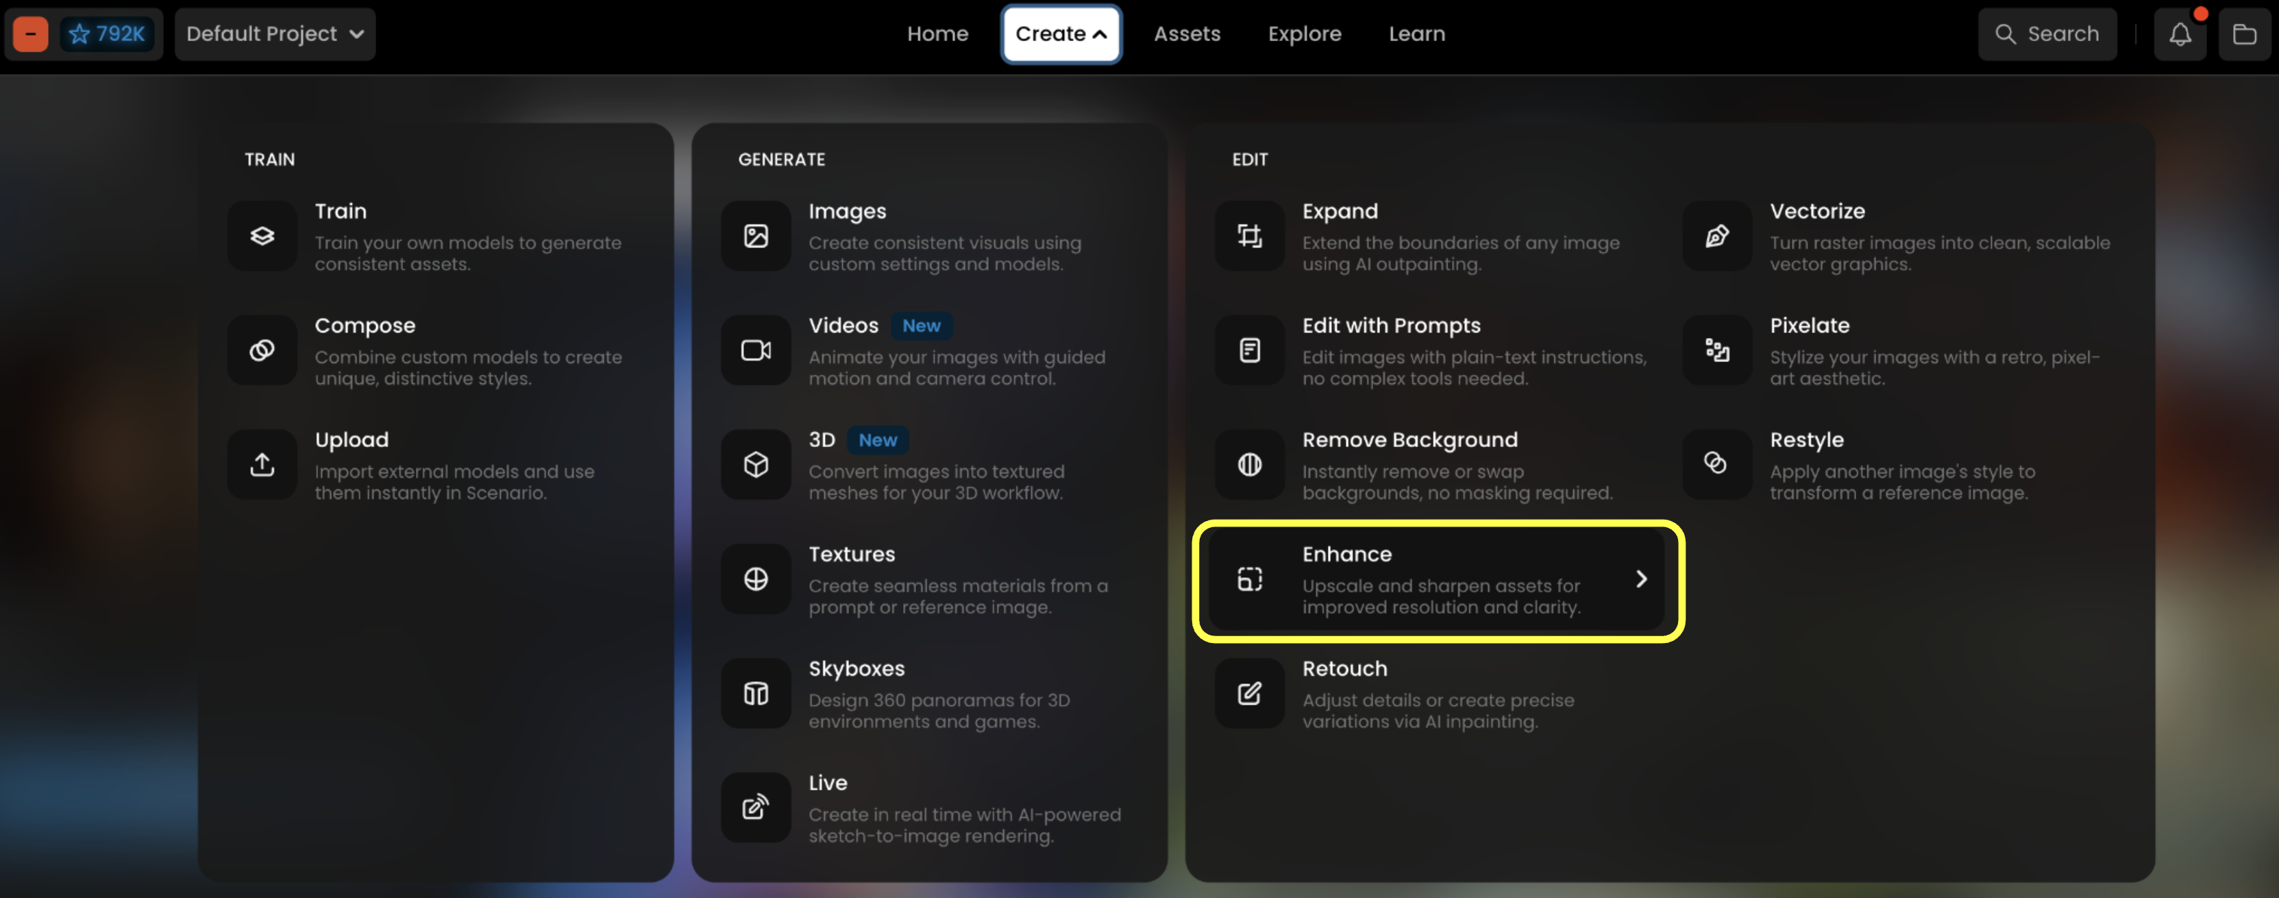Open the Expand title
This screenshot has height=898, width=2279.
pyautogui.click(x=1340, y=211)
